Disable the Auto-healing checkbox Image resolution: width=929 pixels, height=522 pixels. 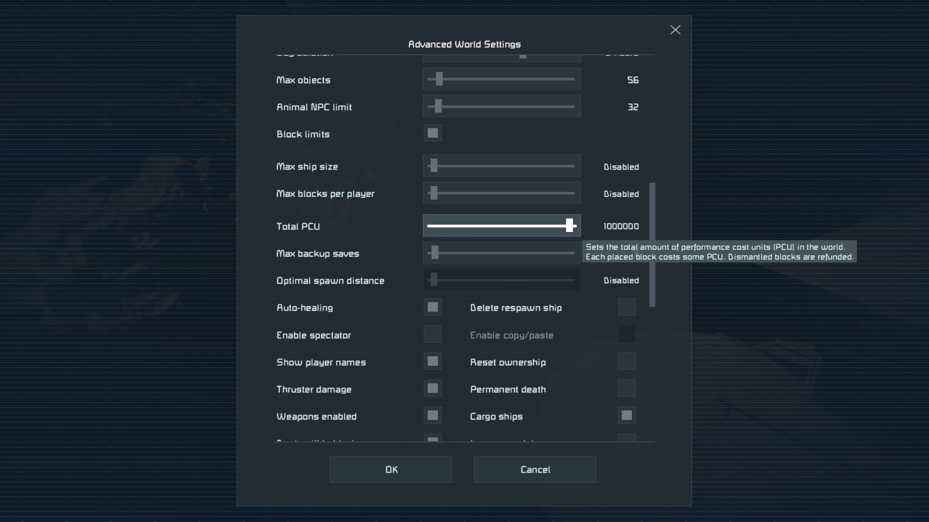pyautogui.click(x=433, y=307)
